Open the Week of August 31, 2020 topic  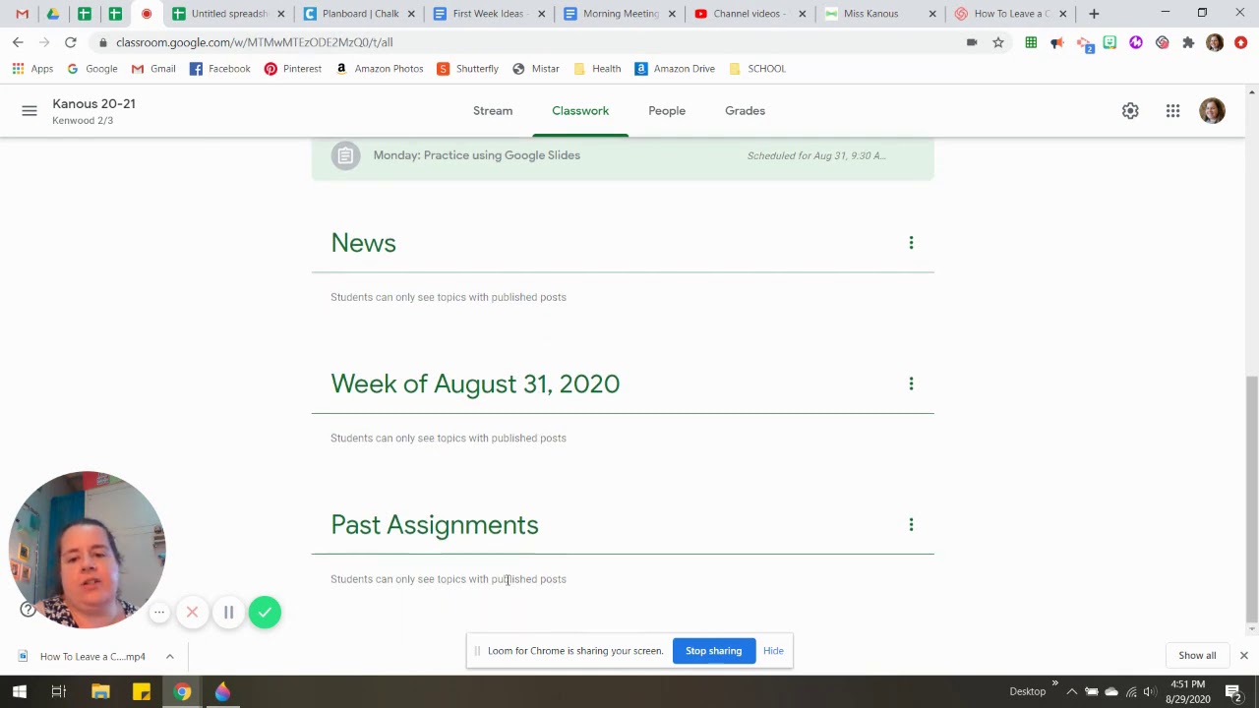click(475, 383)
